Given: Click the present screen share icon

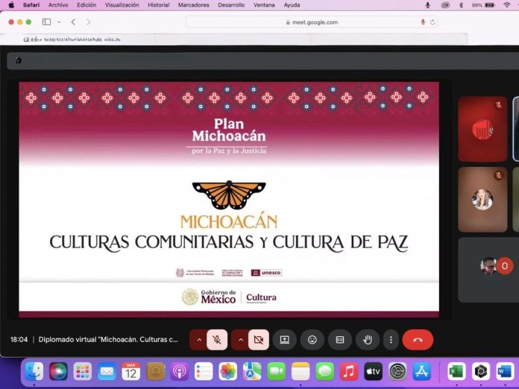Looking at the screenshot, I should [x=285, y=340].
